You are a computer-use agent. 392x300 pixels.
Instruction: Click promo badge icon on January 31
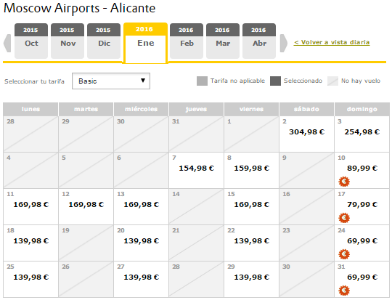tap(344, 291)
